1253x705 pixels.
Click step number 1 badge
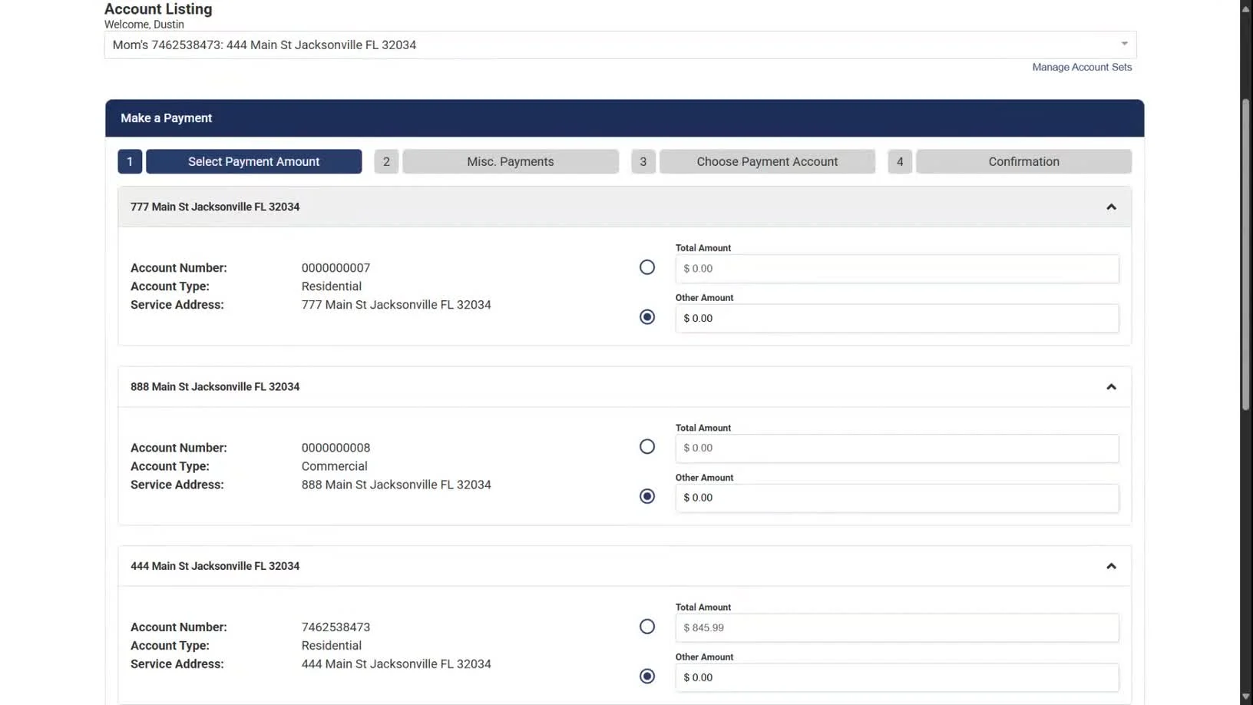[x=130, y=161]
